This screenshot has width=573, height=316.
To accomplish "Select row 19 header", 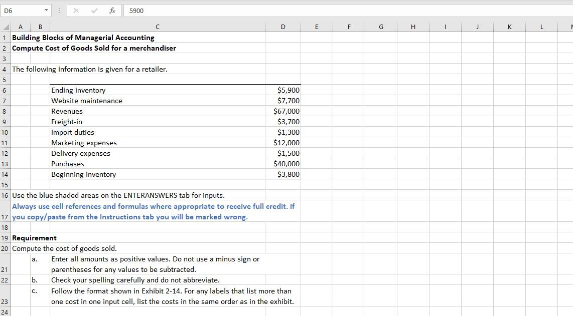I will click(5, 238).
